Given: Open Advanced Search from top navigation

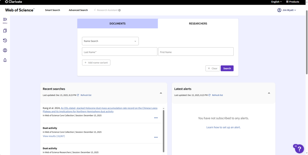Looking at the screenshot, I should tap(78, 10).
